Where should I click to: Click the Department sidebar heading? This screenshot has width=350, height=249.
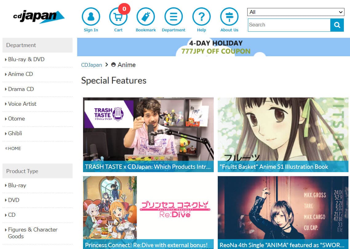38,45
